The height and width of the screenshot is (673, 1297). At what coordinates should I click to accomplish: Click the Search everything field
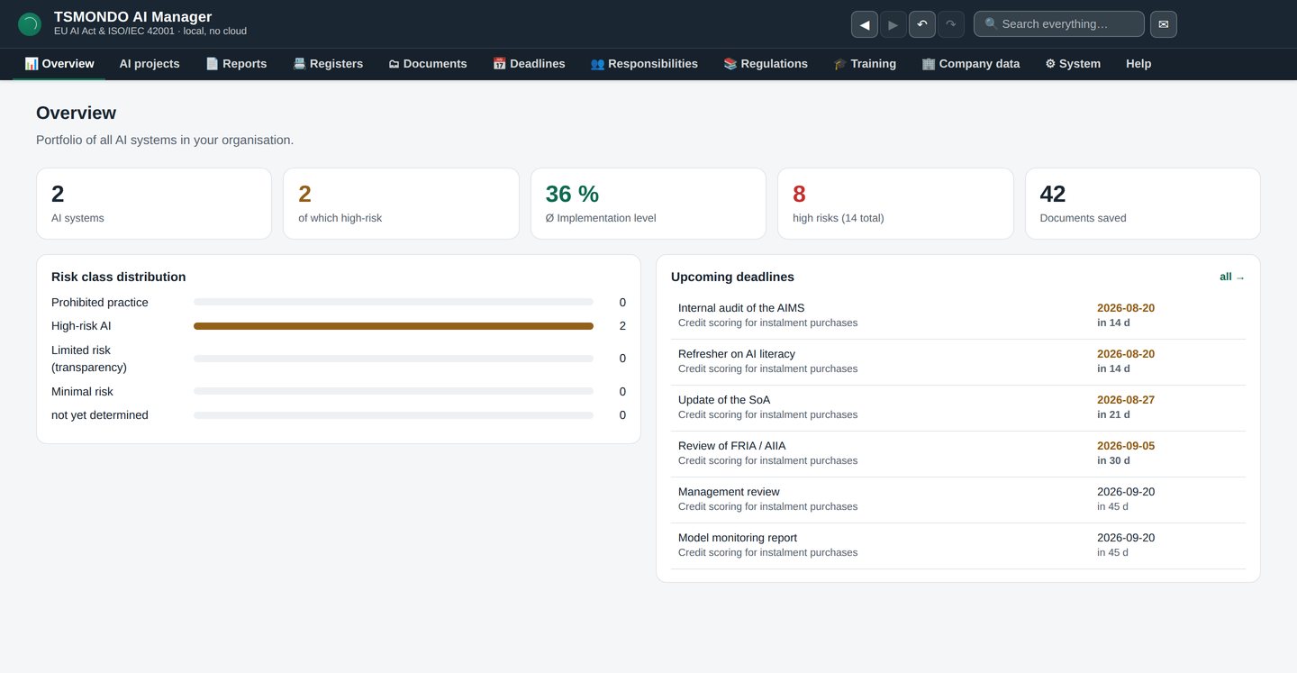(1059, 24)
